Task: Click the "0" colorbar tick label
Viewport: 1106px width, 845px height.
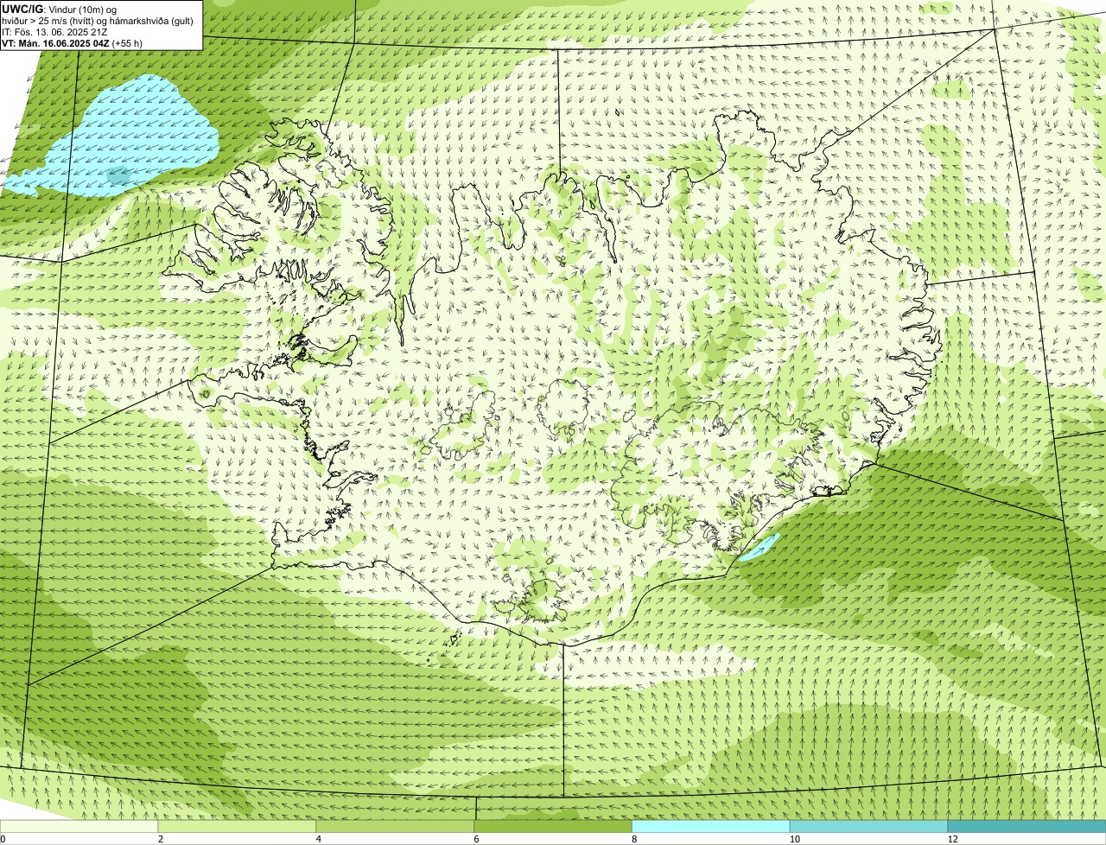Action: [3, 839]
